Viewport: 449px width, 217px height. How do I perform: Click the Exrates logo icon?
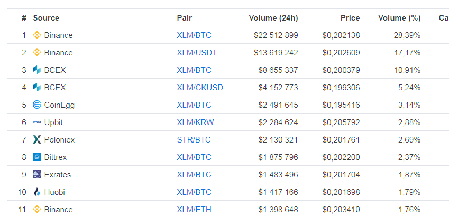pyautogui.click(x=37, y=174)
